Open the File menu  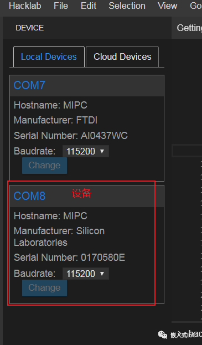(61, 6)
